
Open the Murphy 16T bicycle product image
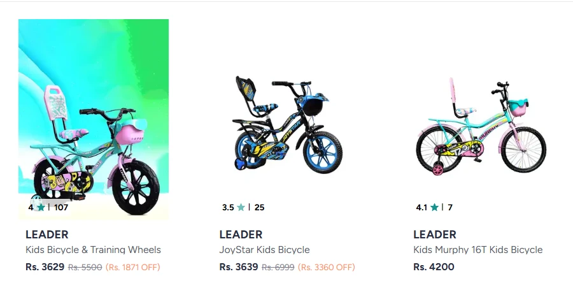pos(481,128)
